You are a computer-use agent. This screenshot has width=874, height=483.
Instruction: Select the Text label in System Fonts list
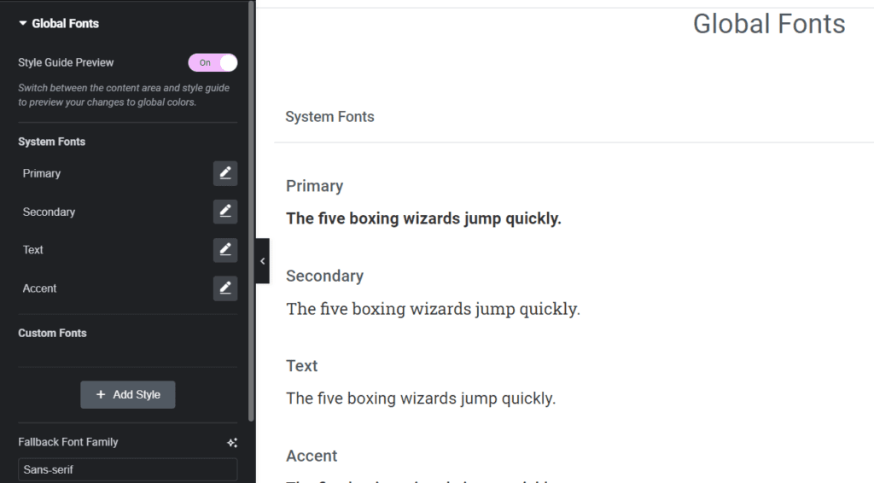tap(33, 250)
